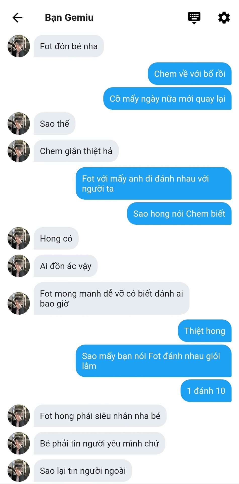The width and height of the screenshot is (239, 484).
Task: Tap avatar beside 'Fot đón bé nha'
Action: (19, 46)
